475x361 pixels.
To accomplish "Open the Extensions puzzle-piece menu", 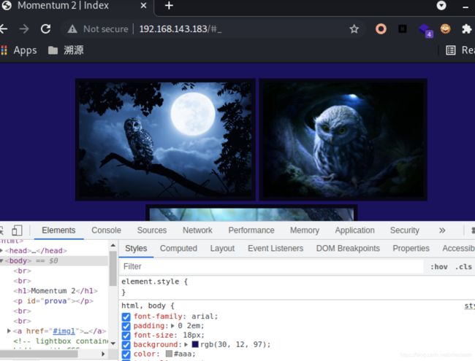I will coord(466,29).
